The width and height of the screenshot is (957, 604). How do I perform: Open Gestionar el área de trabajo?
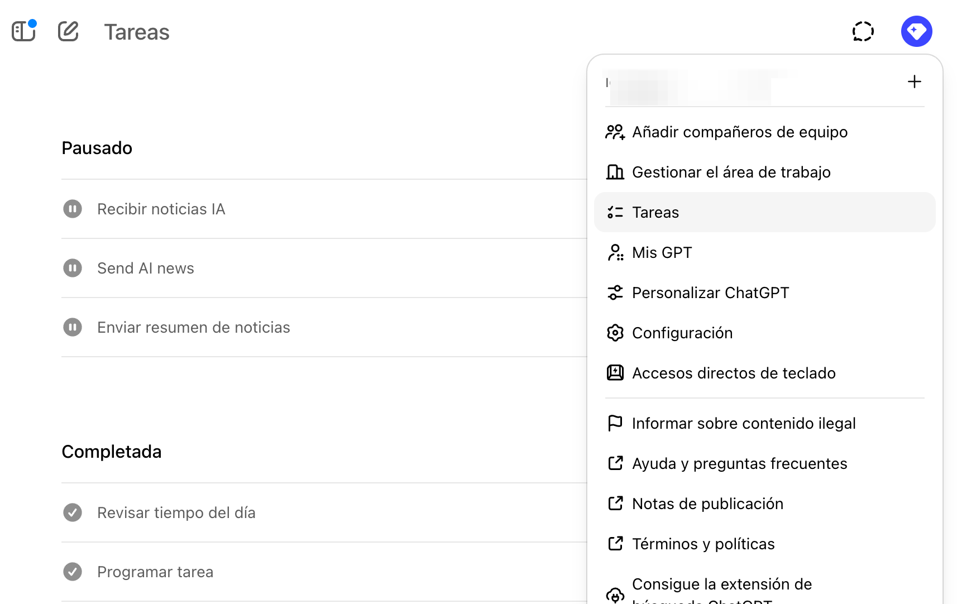[x=764, y=172]
